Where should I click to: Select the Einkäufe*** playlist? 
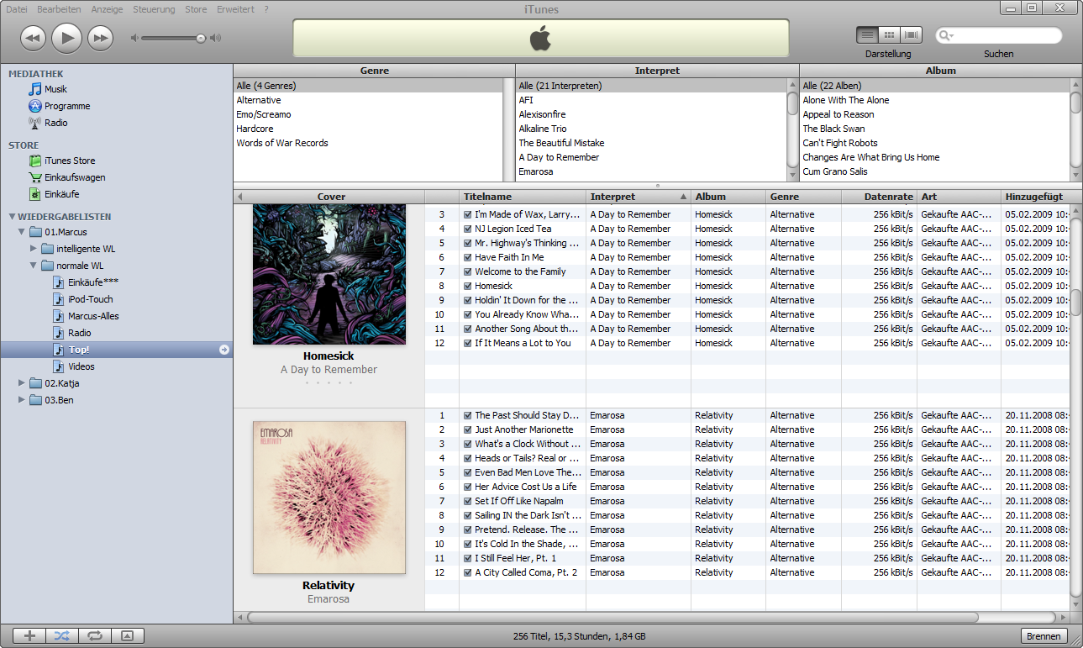(x=93, y=282)
